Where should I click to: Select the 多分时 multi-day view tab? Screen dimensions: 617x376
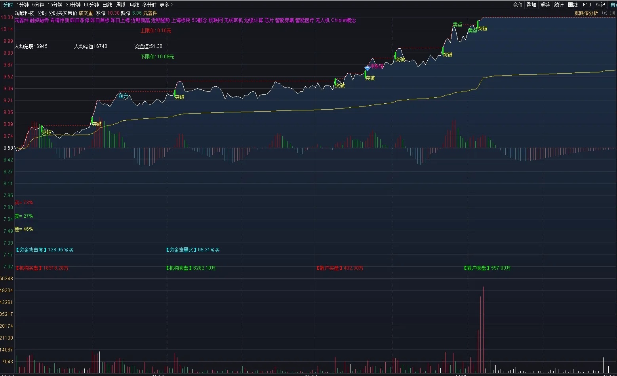[149, 5]
